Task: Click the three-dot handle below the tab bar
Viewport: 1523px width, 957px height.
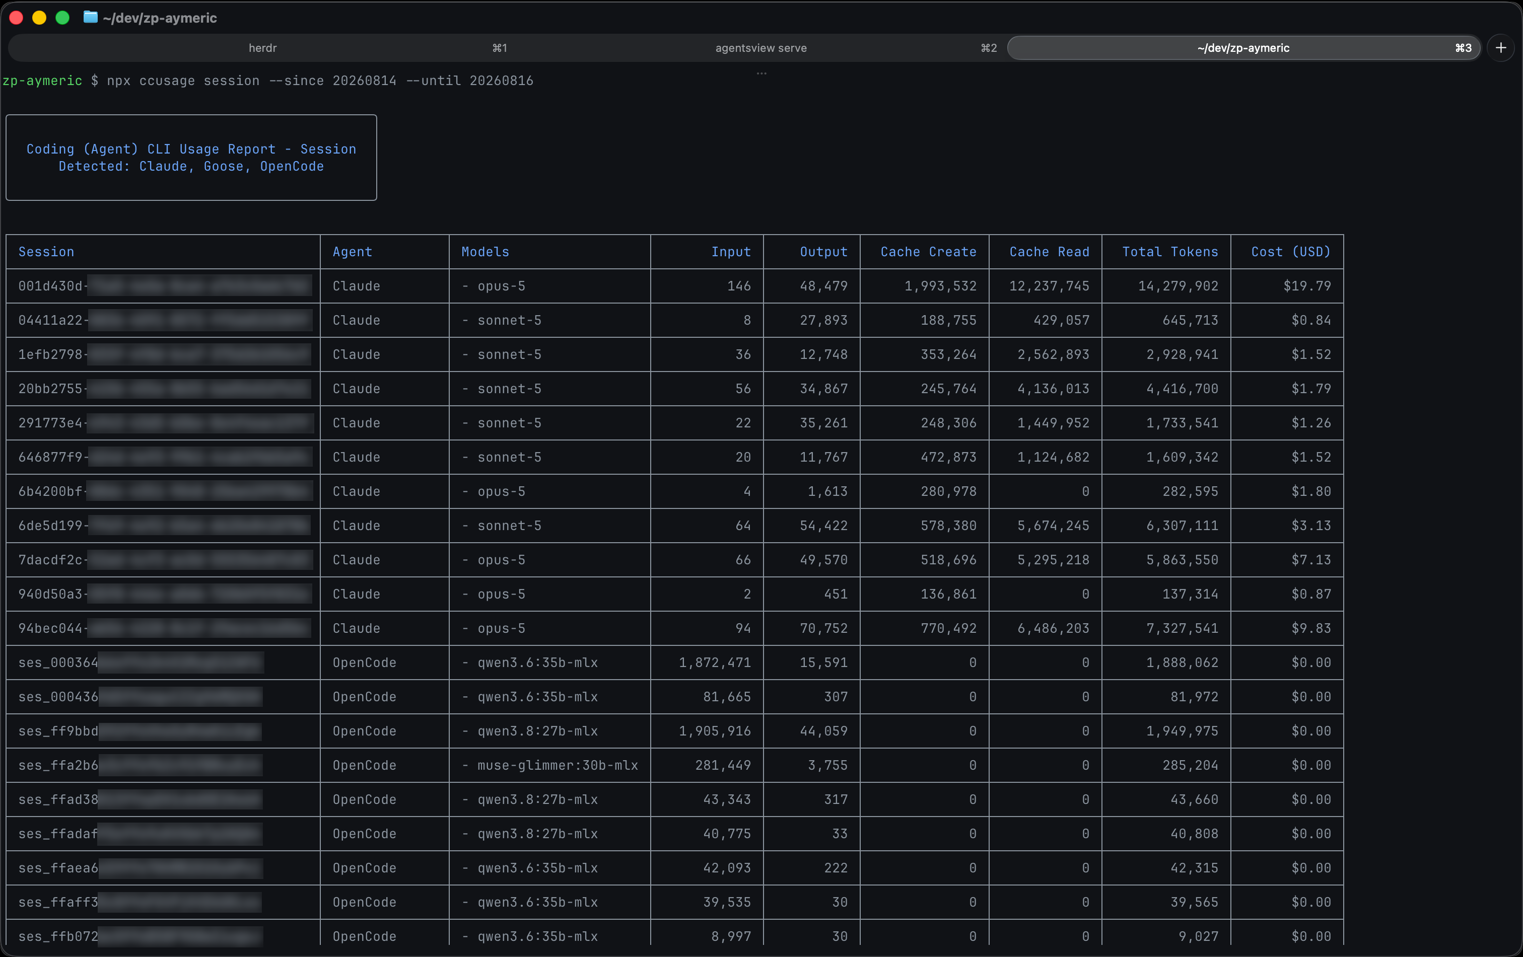Action: 761,74
